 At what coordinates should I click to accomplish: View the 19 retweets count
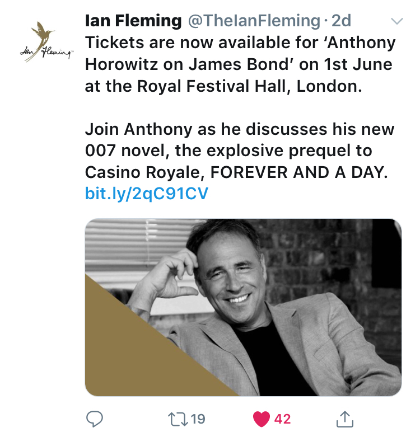[x=197, y=419]
